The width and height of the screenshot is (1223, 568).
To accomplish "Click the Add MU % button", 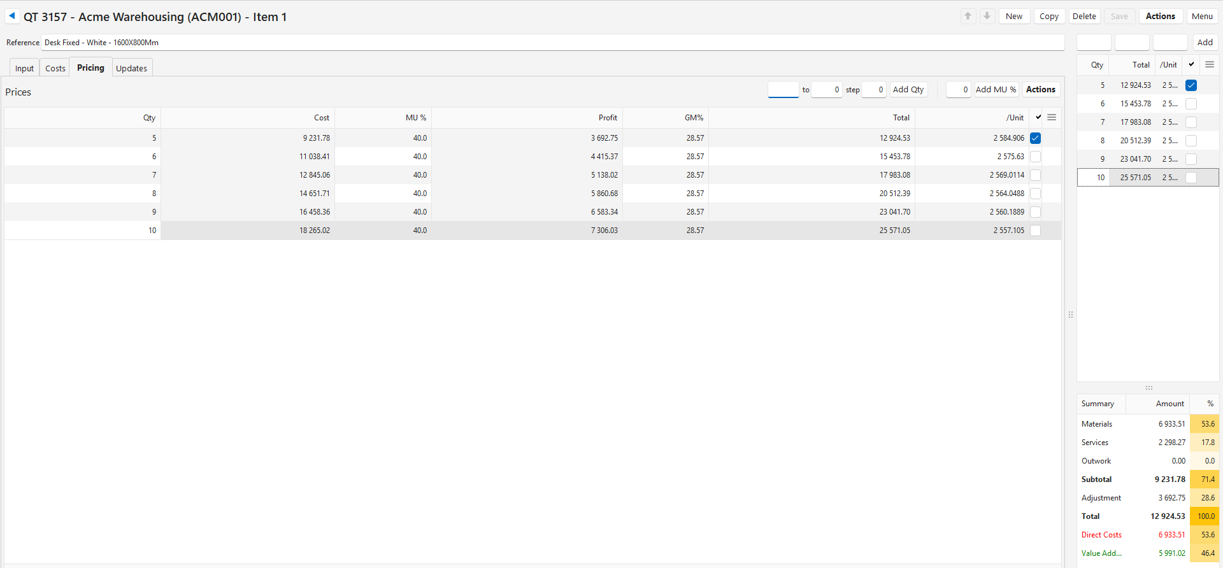I will pyautogui.click(x=996, y=90).
